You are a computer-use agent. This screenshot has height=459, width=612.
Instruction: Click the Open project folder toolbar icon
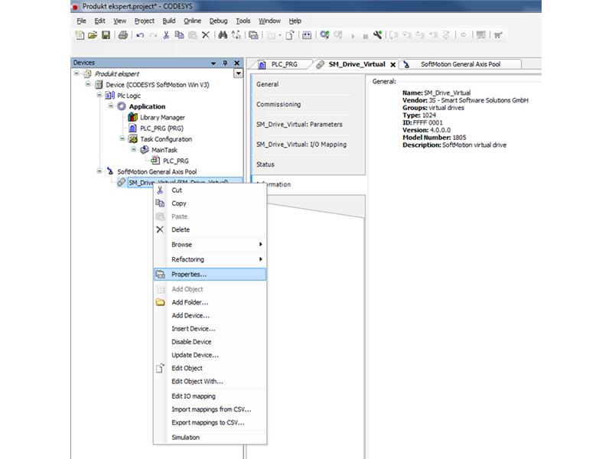pyautogui.click(x=93, y=35)
